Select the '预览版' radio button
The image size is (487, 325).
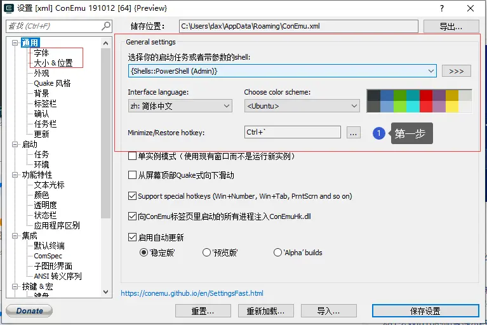click(x=206, y=253)
